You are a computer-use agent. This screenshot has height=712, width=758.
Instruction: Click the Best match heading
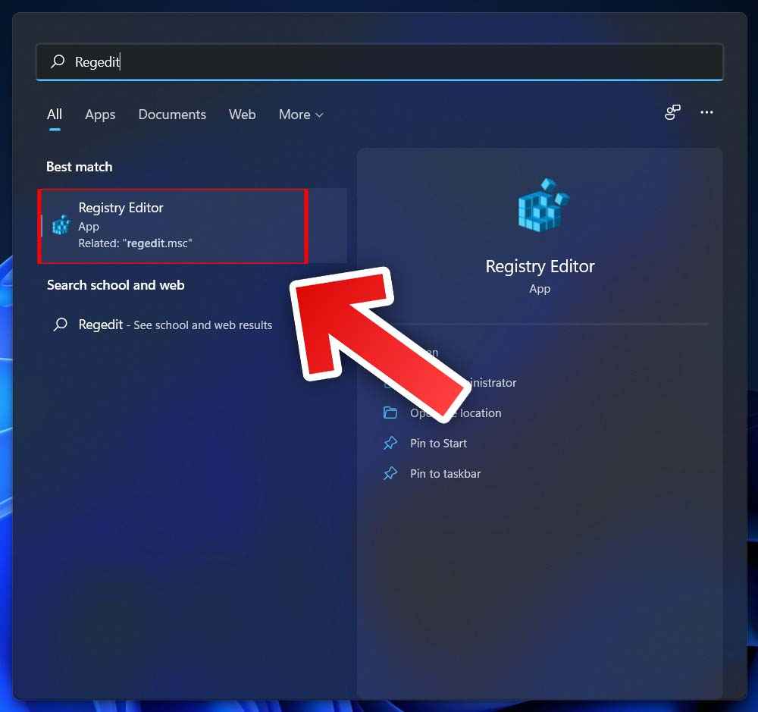[80, 167]
